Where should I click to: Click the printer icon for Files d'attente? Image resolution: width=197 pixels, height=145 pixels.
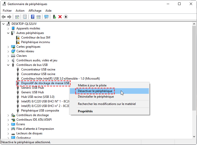(x=13, y=129)
